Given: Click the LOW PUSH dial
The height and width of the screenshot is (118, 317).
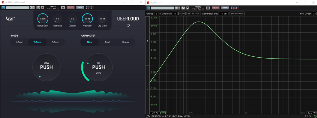Looking at the screenshot, I should coord(46,67).
